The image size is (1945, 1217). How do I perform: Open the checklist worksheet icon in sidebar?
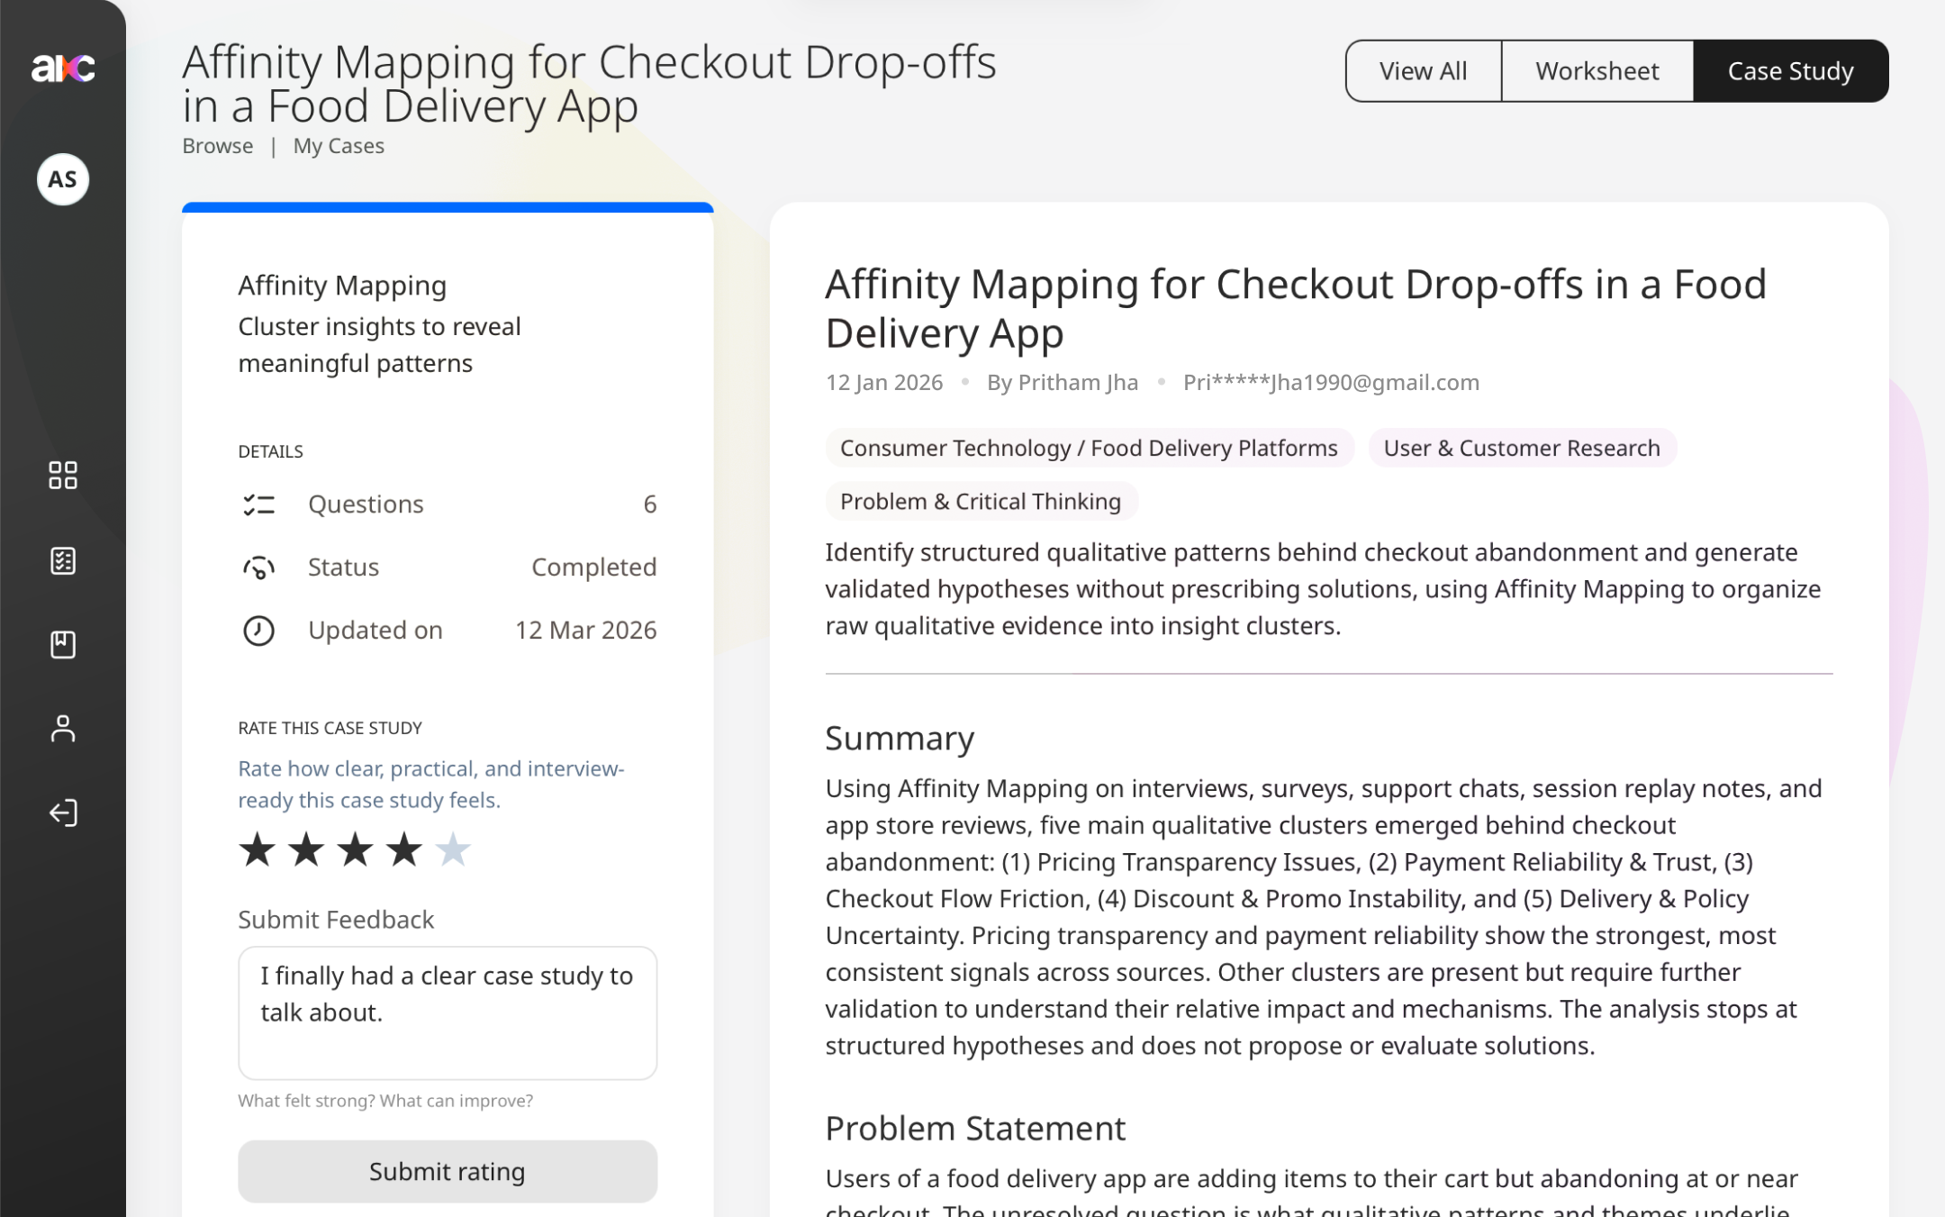63,560
